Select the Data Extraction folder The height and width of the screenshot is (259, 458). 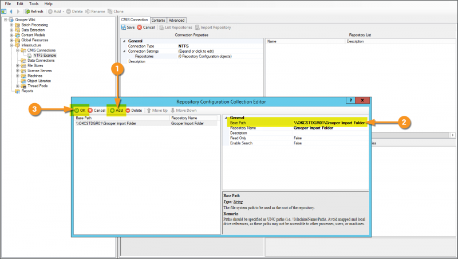[x=33, y=30]
